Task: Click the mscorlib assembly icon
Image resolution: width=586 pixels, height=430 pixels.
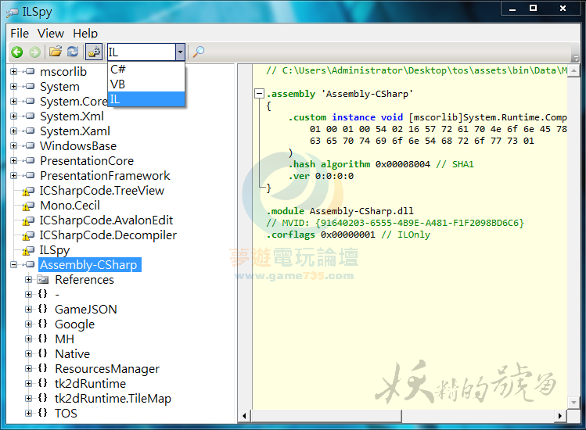Action: [x=29, y=71]
